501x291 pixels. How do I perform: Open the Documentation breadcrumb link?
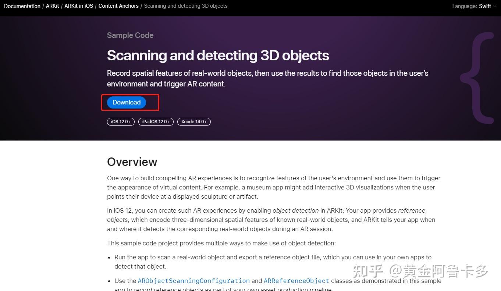point(22,6)
